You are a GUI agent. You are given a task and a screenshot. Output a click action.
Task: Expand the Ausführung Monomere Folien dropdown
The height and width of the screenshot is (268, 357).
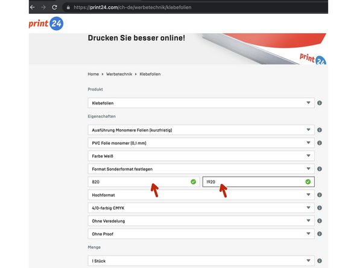(201, 130)
